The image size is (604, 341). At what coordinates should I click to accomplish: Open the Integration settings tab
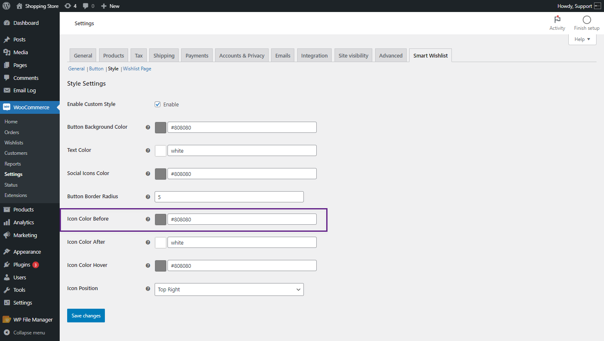(x=314, y=55)
